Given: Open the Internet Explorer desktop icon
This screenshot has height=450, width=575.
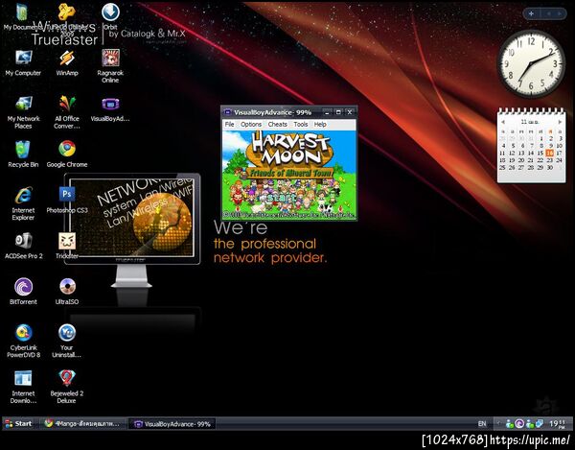Looking at the screenshot, I should click(23, 203).
